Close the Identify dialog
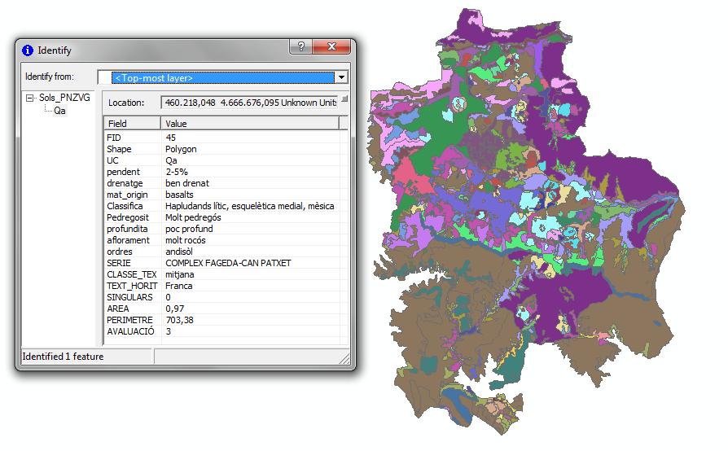 [x=331, y=46]
